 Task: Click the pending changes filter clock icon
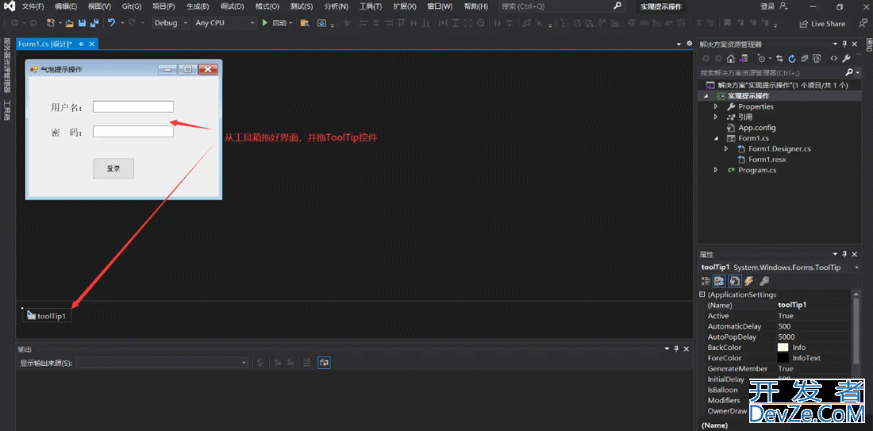point(762,59)
